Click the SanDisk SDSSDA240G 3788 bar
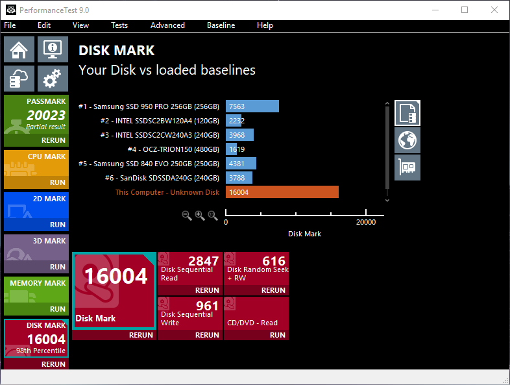This screenshot has width=510, height=385. (x=239, y=178)
